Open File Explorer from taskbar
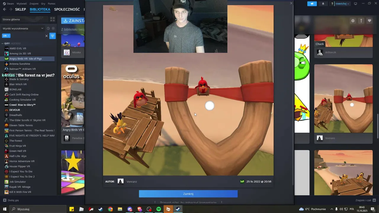 coord(120,209)
